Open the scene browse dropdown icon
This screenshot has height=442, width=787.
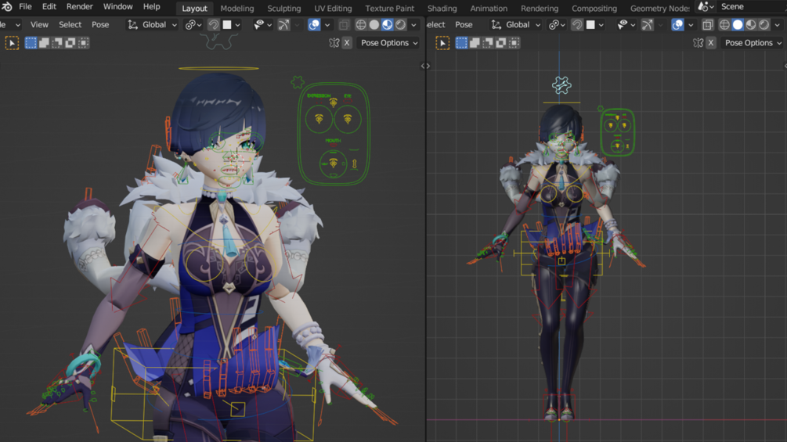click(706, 6)
